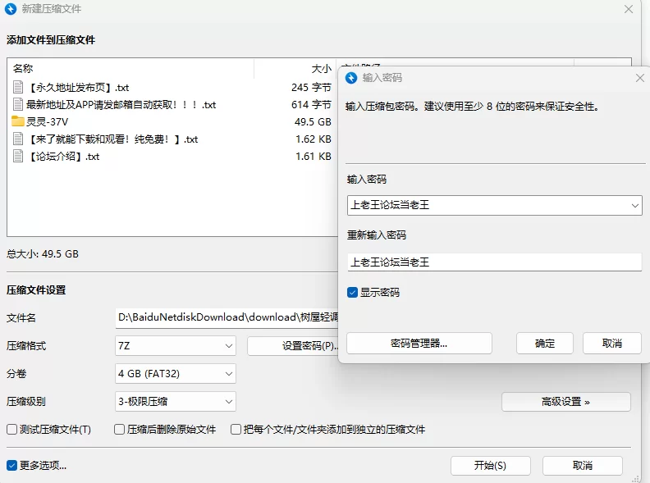Enable 测试压缩文件(T) checkbox
The height and width of the screenshot is (483, 650).
[11, 430]
